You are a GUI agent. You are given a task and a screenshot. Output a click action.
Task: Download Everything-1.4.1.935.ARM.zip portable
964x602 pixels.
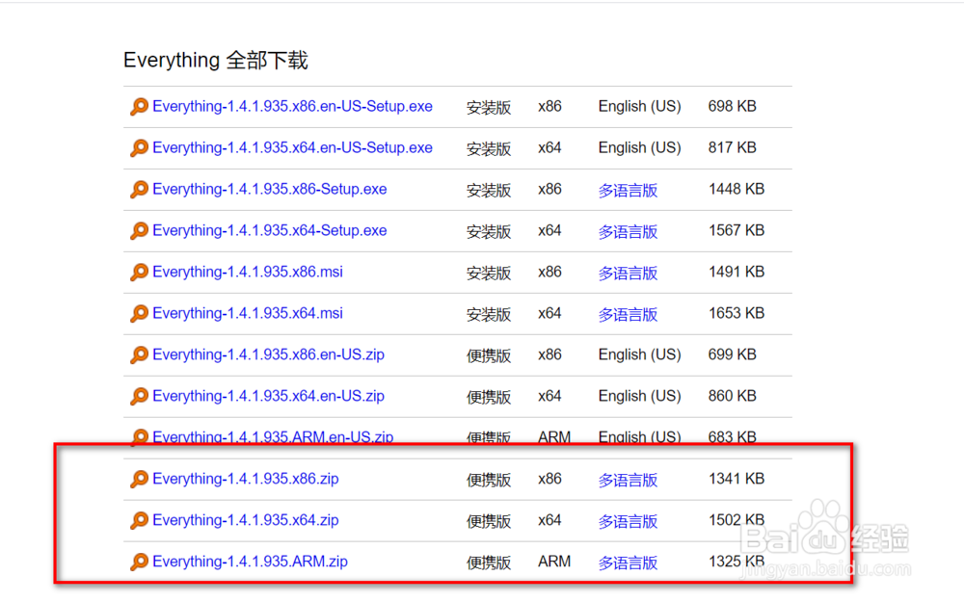point(251,562)
